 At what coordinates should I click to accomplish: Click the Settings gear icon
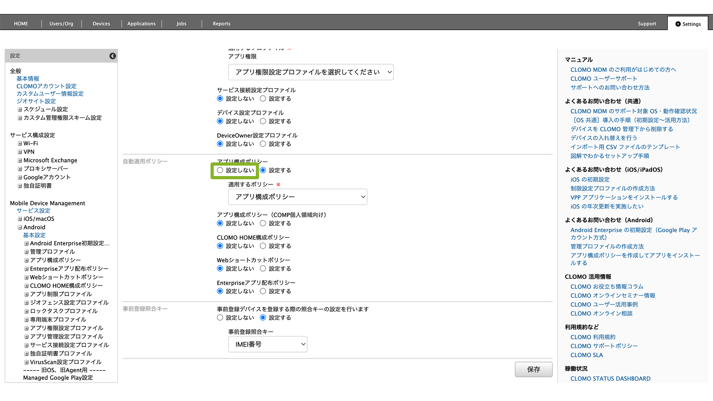(x=678, y=24)
